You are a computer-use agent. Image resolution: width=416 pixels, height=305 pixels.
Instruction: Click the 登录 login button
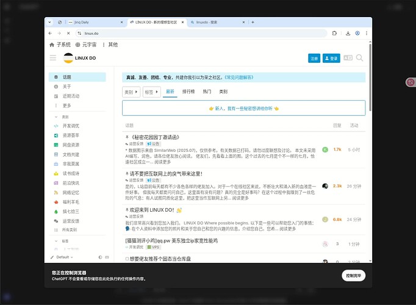[331, 59]
